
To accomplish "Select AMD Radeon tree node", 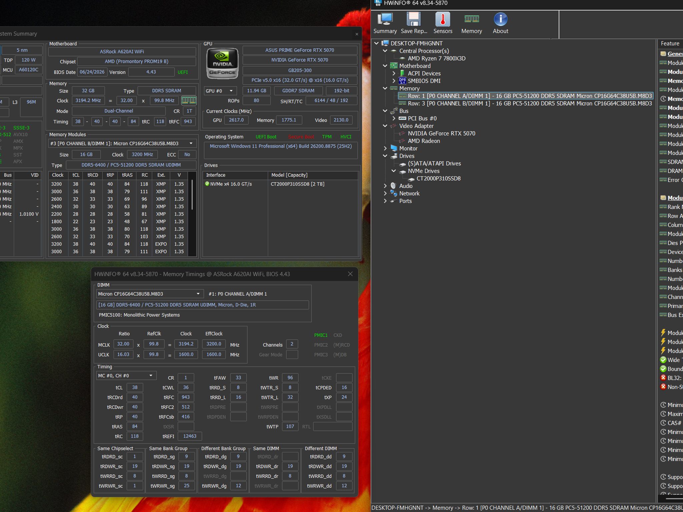I will click(x=424, y=141).
